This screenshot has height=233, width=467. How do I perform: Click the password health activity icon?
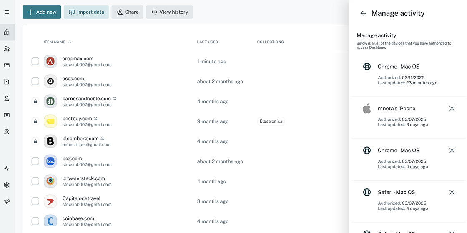tap(7, 169)
